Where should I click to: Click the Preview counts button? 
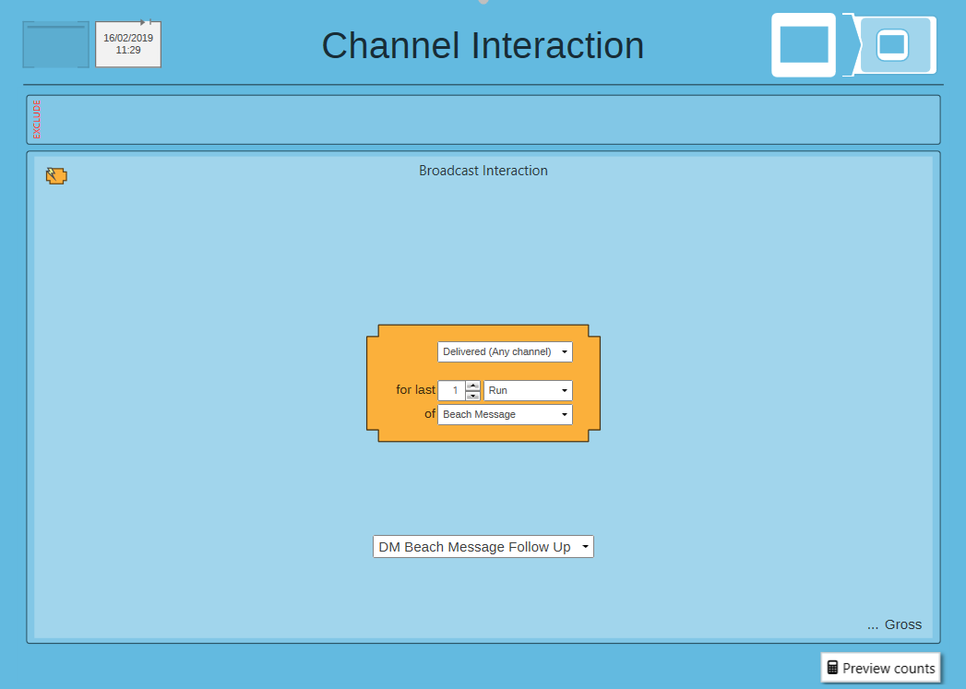pos(881,668)
